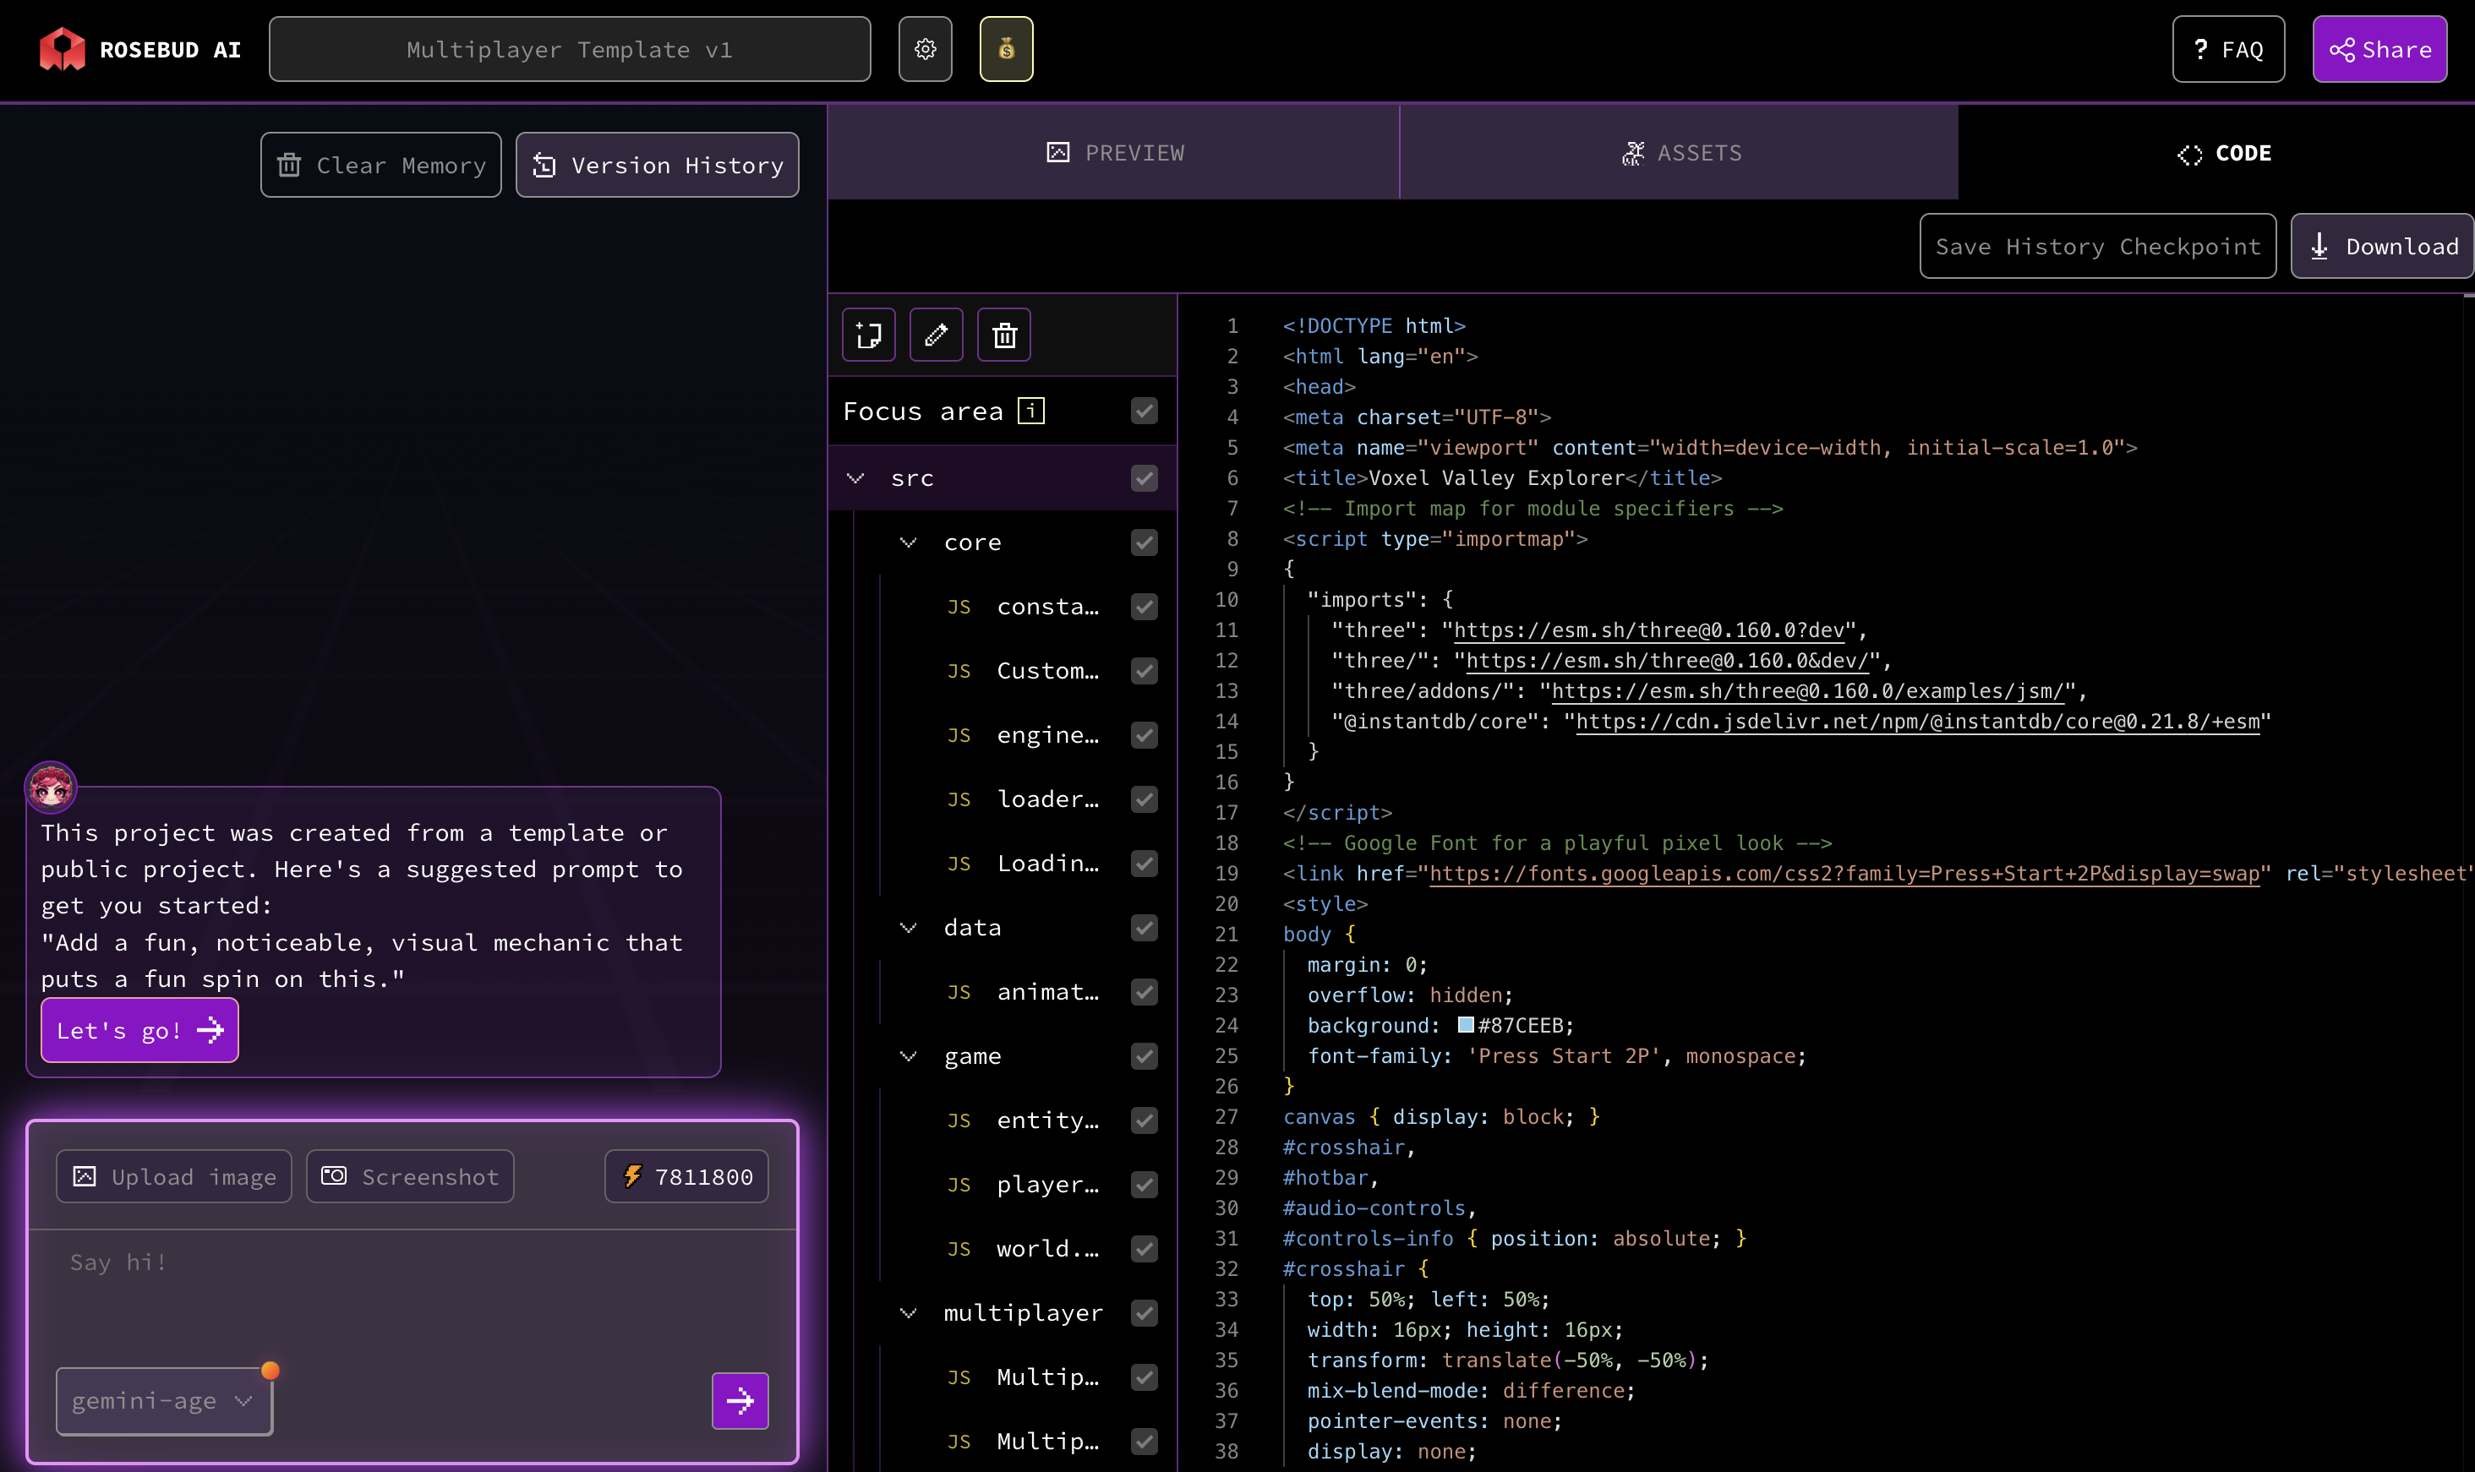Send message with purple arrow button
2475x1472 pixels.
click(739, 1399)
